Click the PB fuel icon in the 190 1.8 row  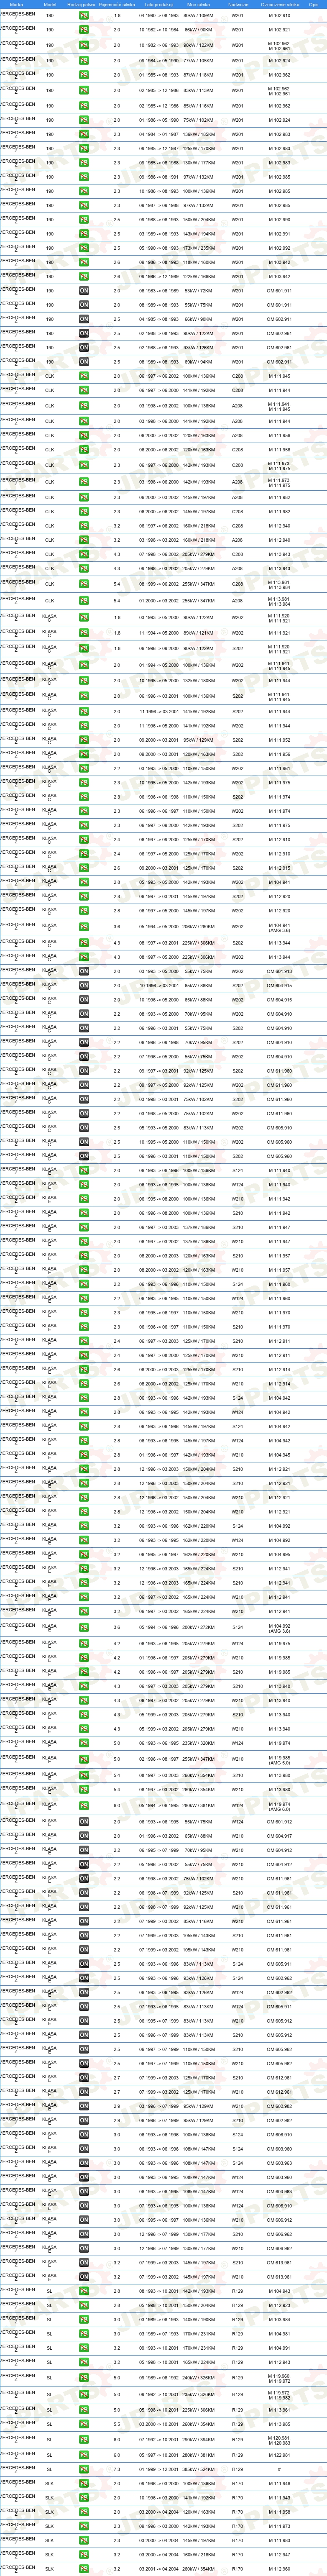tap(84, 16)
